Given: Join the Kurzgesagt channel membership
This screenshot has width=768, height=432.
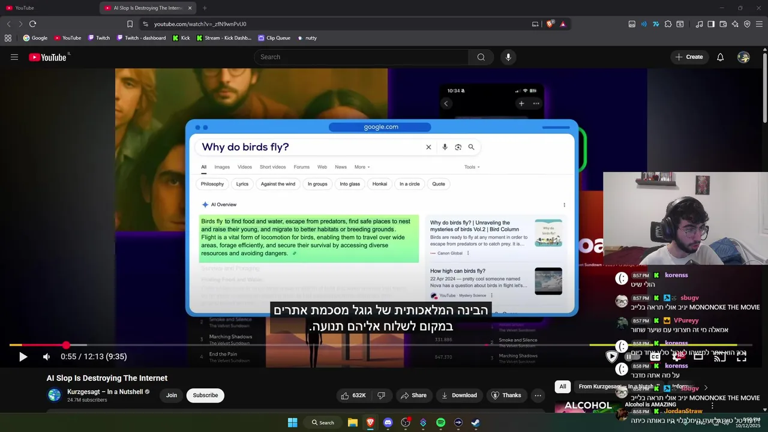Looking at the screenshot, I should point(172,395).
